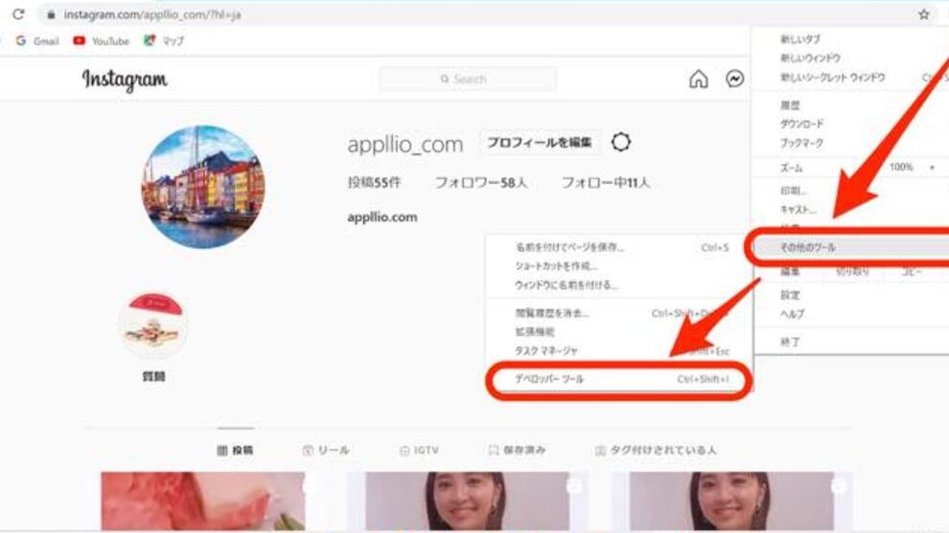Image resolution: width=949 pixels, height=533 pixels.
Task: Open profile settings gear icon
Action: [x=621, y=143]
